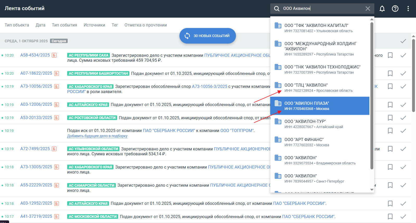Image resolution: width=416 pixels, height=223 pixels.
Task: Mark A58-4534/2025 event as read
Action: coord(403,55)
